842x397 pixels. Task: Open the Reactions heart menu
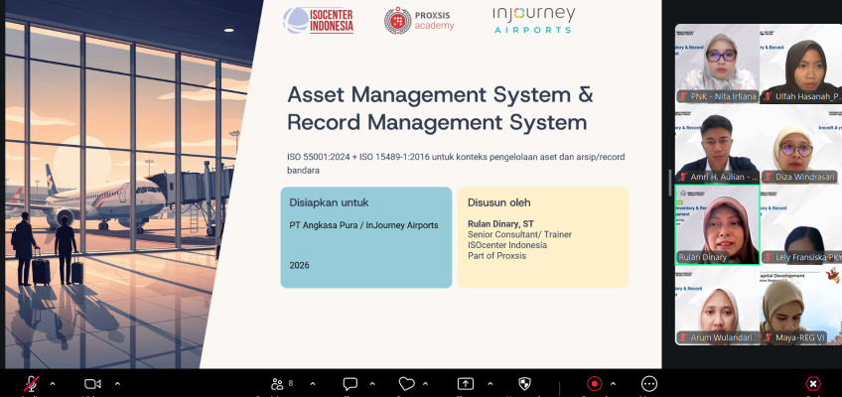point(406,384)
